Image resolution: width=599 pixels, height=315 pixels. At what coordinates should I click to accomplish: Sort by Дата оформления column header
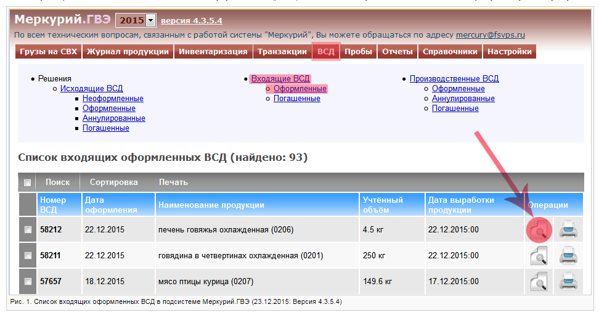tap(107, 205)
